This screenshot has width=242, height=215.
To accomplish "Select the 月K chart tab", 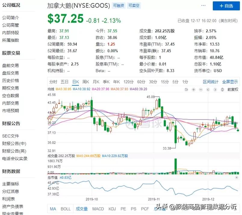I will point(96,82).
